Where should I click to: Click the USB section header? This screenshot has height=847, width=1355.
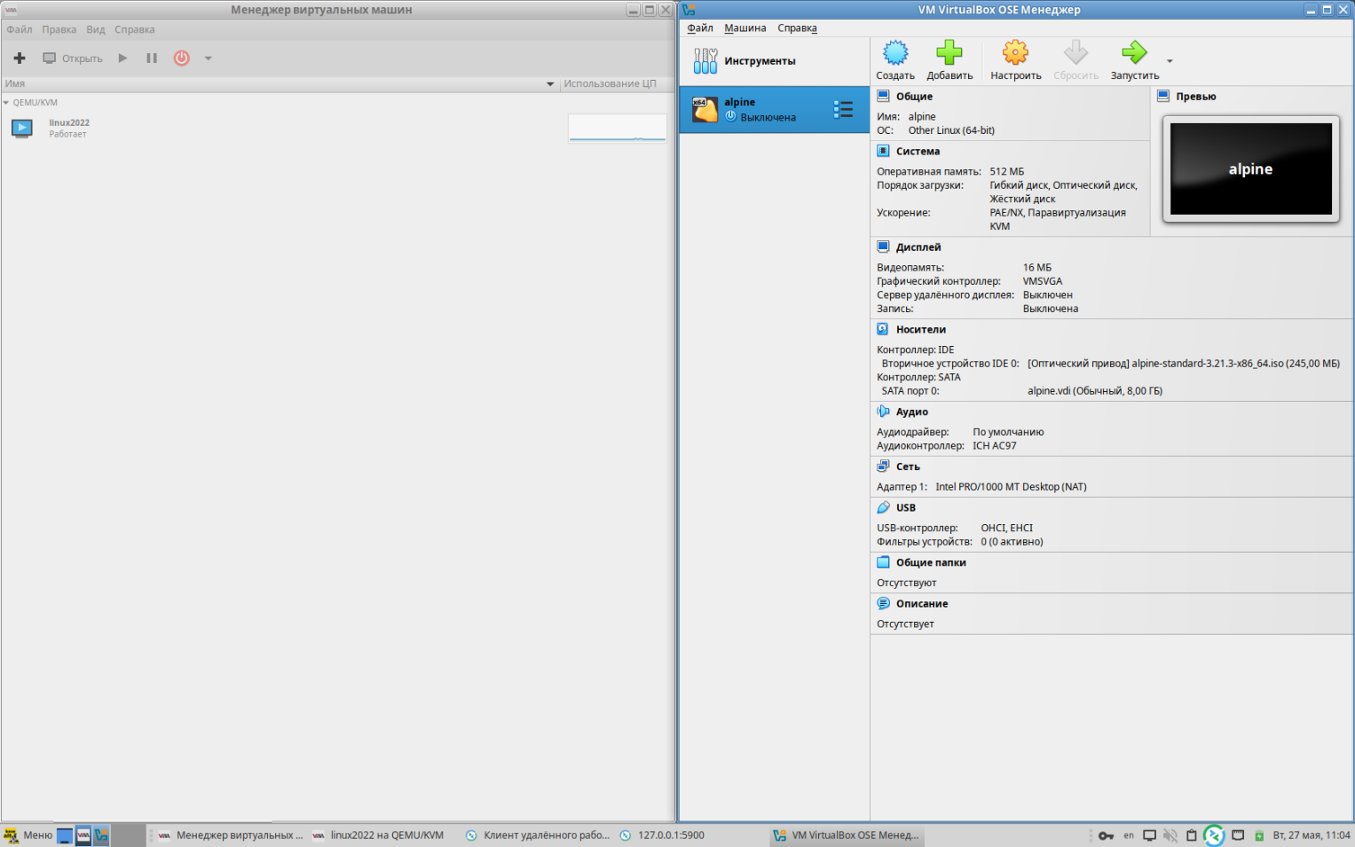coord(906,508)
